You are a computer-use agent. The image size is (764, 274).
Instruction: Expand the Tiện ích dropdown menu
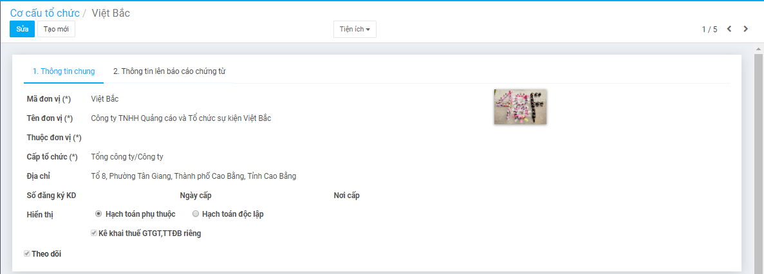[355, 29]
